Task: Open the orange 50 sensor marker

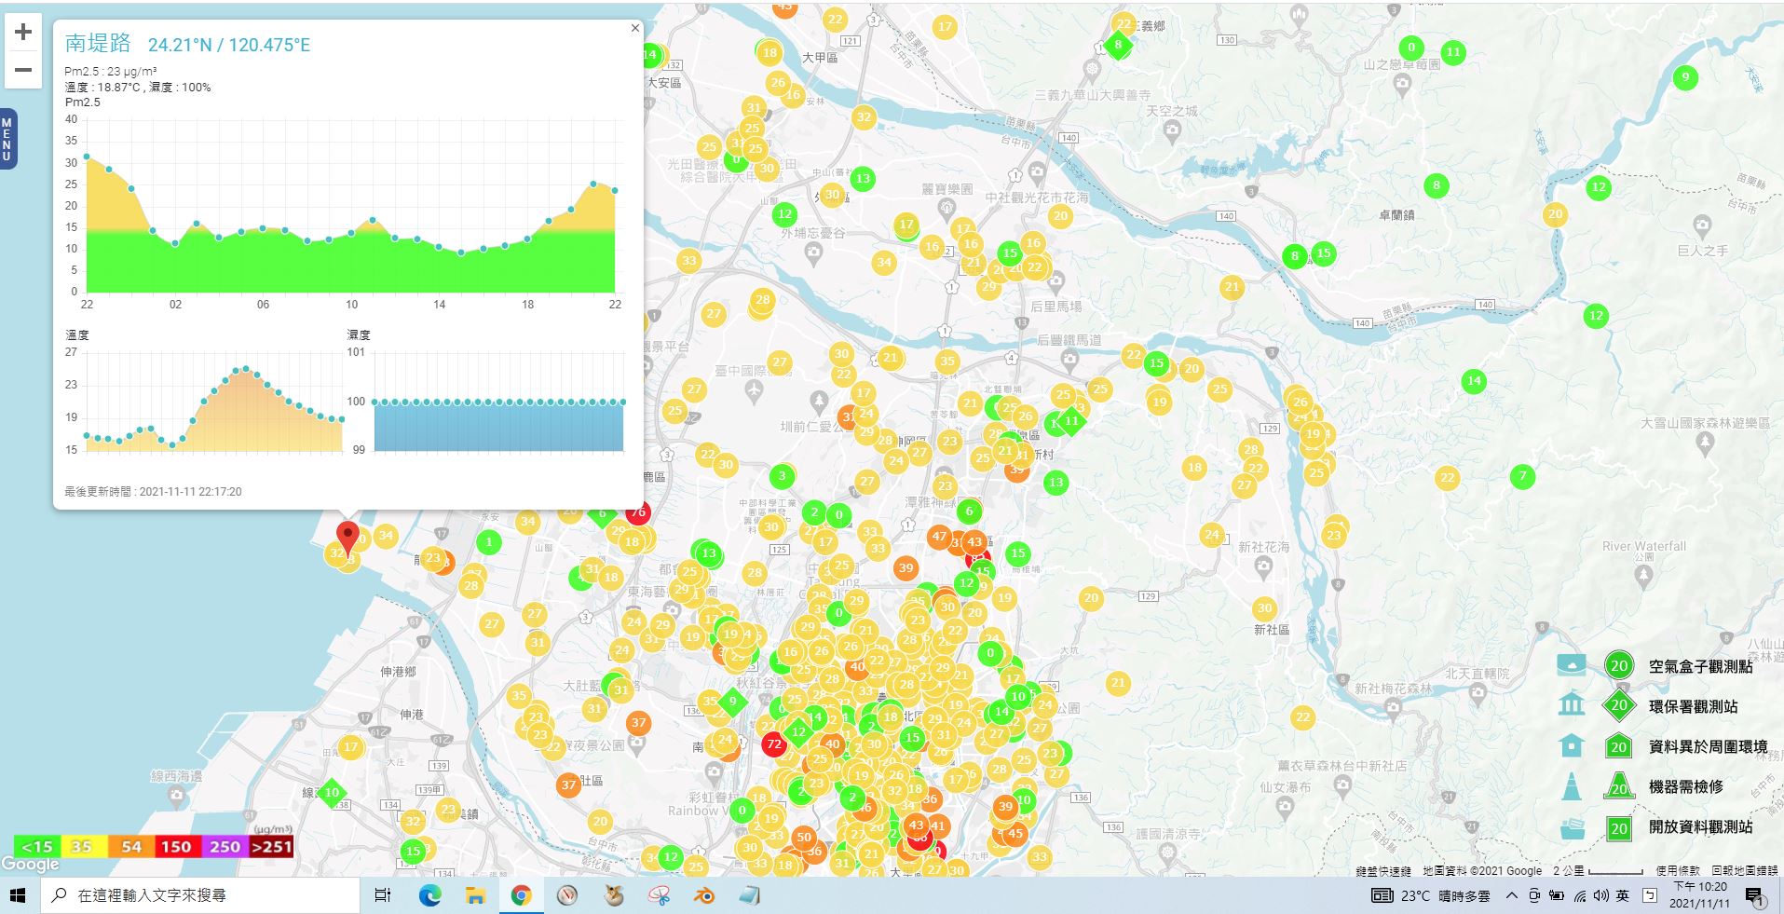Action: point(804,838)
